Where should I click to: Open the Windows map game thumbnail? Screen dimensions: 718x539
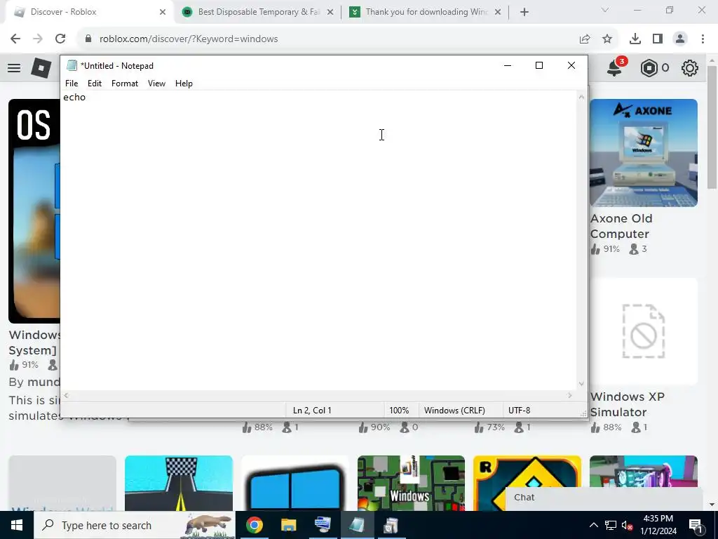411,483
